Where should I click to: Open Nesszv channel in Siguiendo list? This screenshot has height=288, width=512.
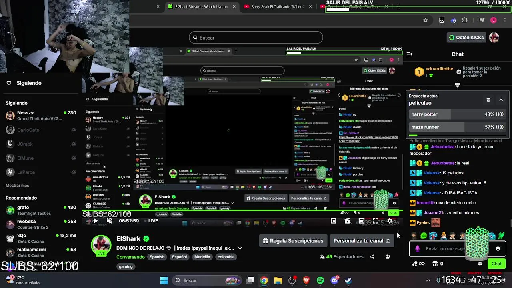(41, 116)
